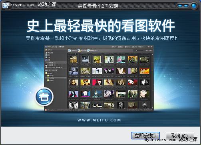Click the 美图看看 1.2.7 安装 window title
Image resolution: width=201 pixels, height=145 pixels.
98,6
